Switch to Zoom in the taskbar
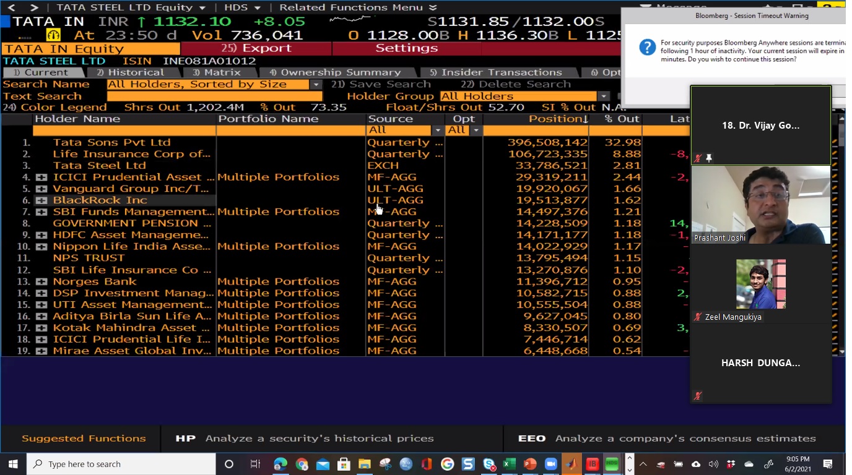This screenshot has width=852, height=475. (551, 464)
